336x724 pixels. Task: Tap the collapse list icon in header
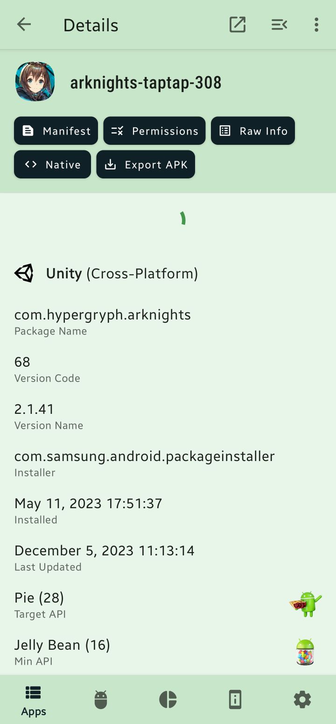click(x=279, y=25)
